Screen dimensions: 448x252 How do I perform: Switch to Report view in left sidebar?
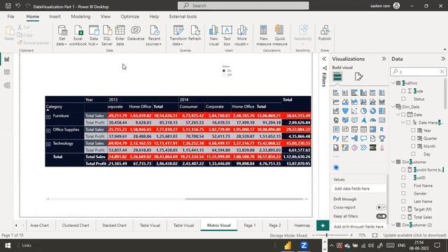pyautogui.click(x=7, y=59)
